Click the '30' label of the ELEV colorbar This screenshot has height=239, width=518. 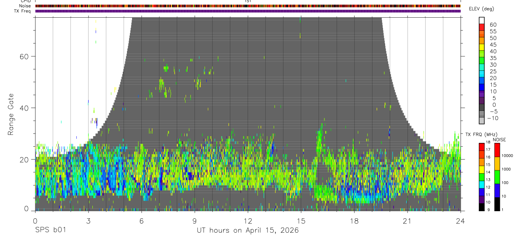point(493,64)
